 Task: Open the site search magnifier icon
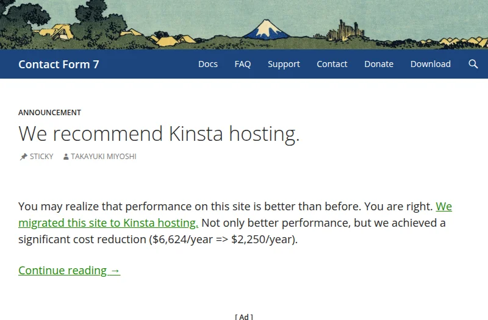pyautogui.click(x=473, y=64)
